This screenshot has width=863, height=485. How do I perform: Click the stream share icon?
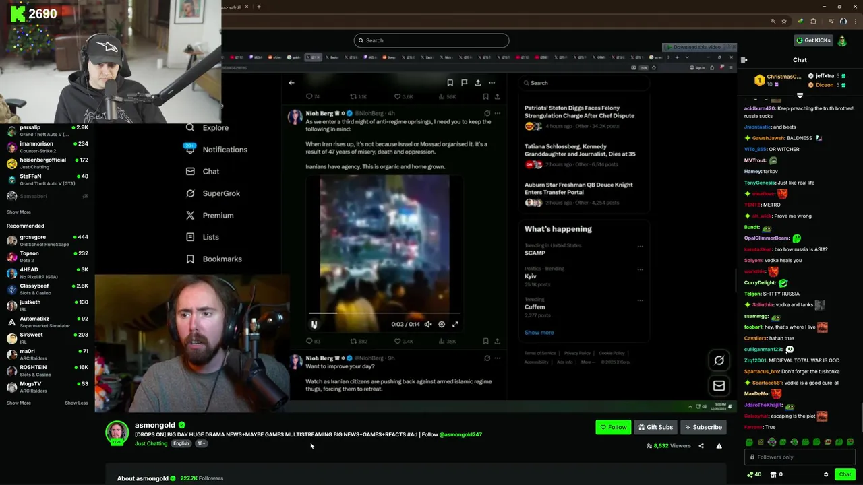coord(701,446)
